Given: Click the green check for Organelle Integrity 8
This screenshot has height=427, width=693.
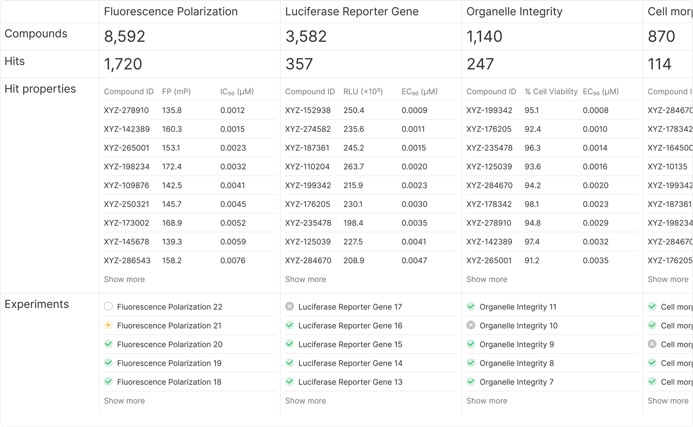Looking at the screenshot, I should (x=471, y=363).
